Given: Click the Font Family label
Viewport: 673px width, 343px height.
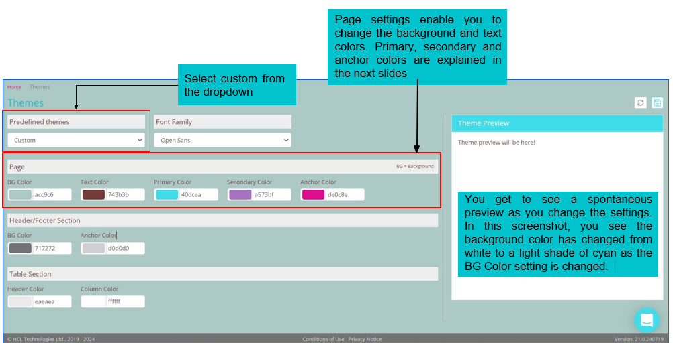Looking at the screenshot, I should [174, 122].
